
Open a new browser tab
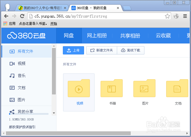127,8
